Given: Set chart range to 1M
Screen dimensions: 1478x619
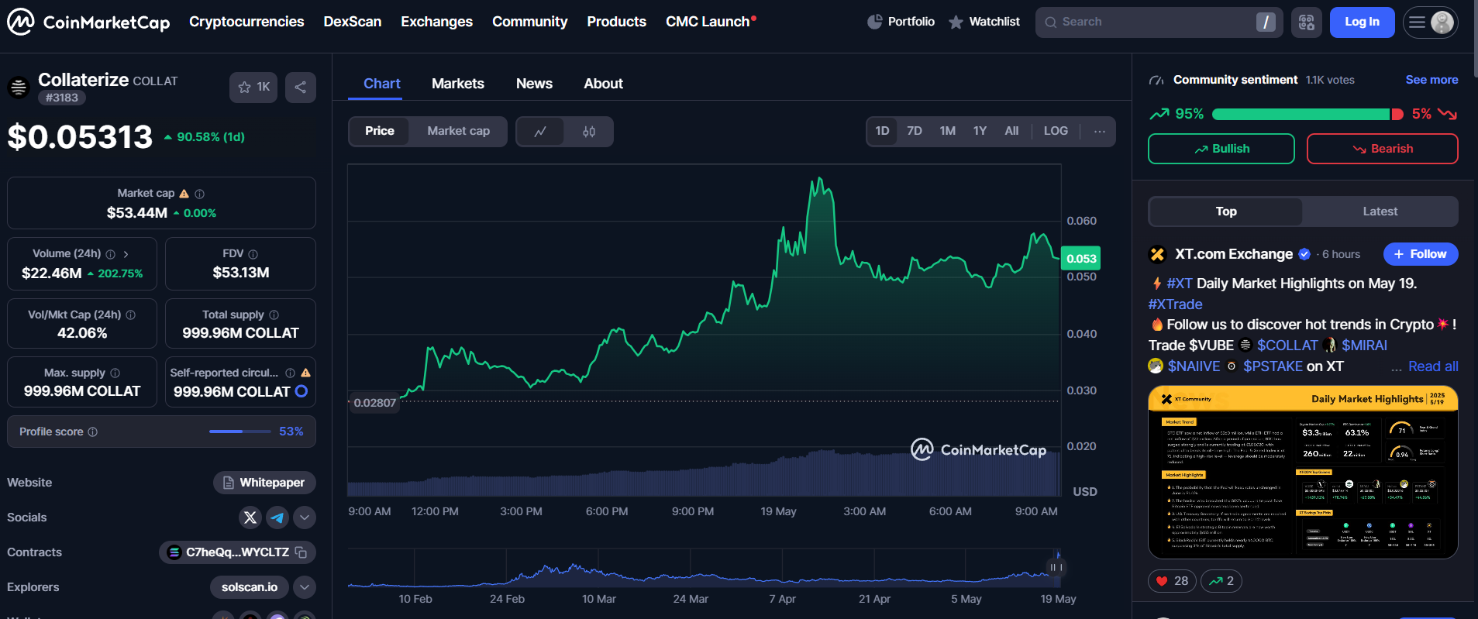Looking at the screenshot, I should pos(947,132).
